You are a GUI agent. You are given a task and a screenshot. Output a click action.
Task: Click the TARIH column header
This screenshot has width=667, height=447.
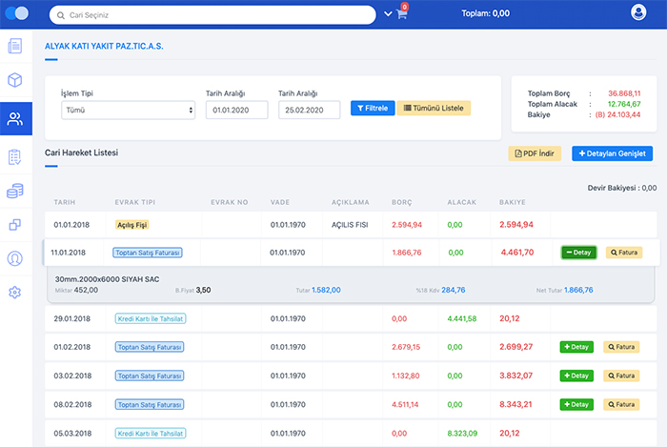65,202
